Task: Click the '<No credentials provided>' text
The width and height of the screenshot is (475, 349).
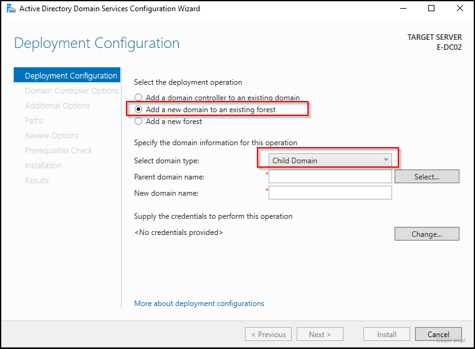Action: pyautogui.click(x=179, y=232)
